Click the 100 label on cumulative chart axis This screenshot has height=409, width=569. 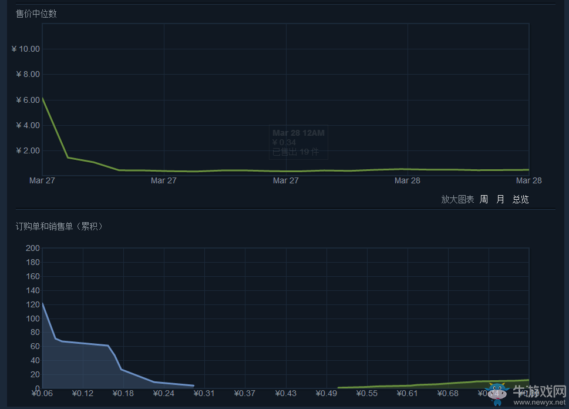pyautogui.click(x=33, y=319)
